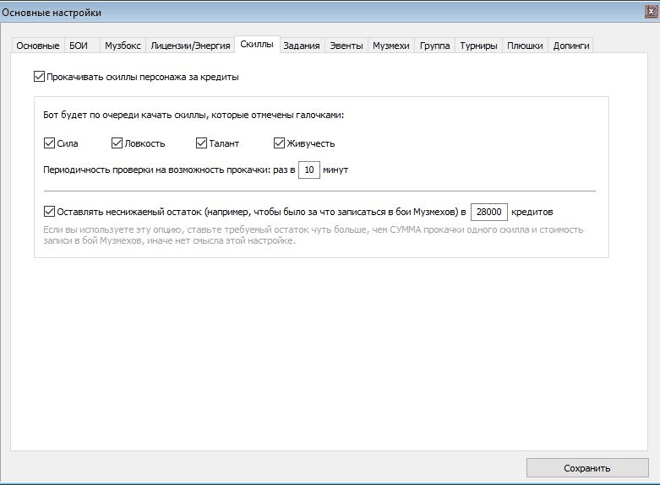Open the Эвенты tab
Viewport: 660px width, 485px height.
[346, 46]
